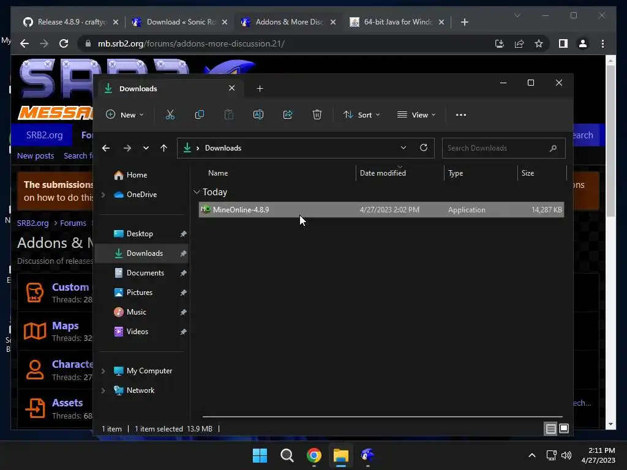Open Desktop in navigation pane
This screenshot has width=627, height=470.
tap(140, 234)
